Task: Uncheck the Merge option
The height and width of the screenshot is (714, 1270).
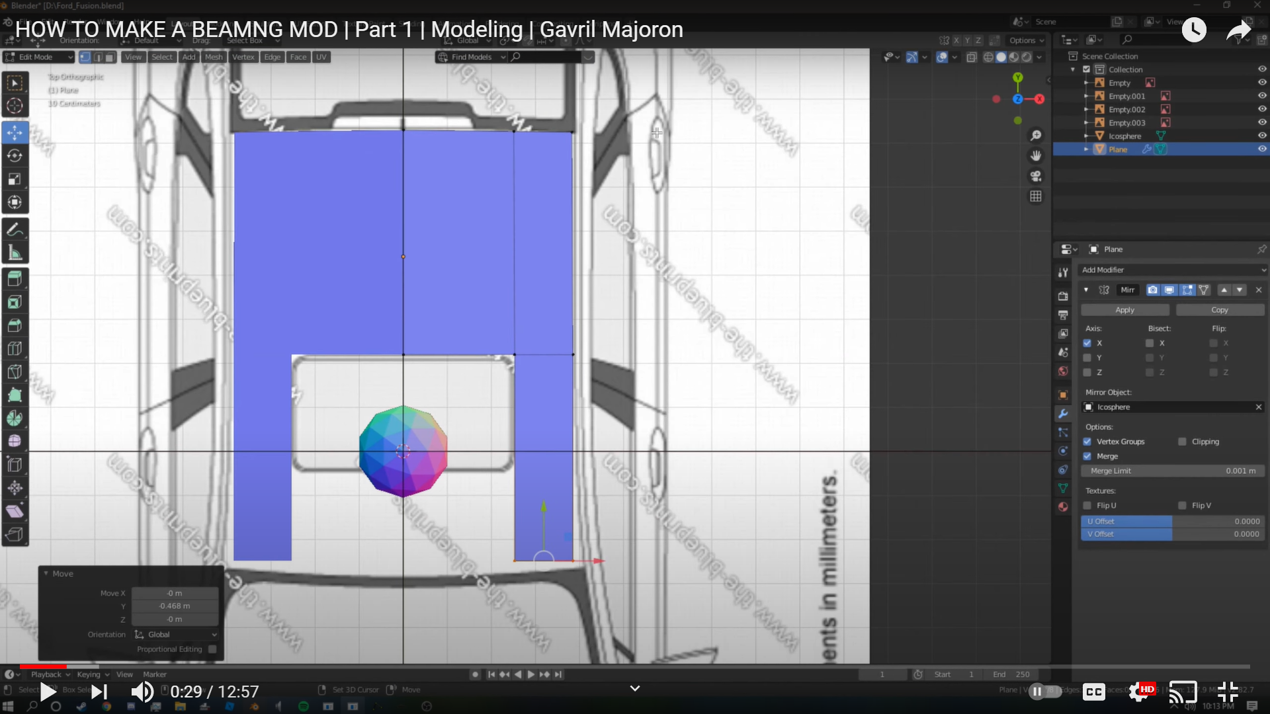Action: (1087, 456)
